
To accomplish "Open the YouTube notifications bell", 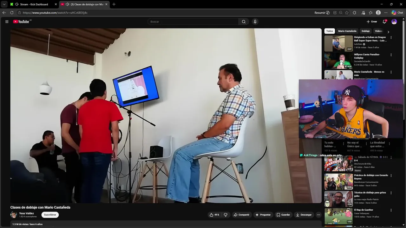I will (x=384, y=22).
